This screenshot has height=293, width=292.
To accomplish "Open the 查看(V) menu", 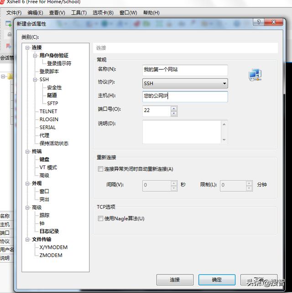I will 57,13.
